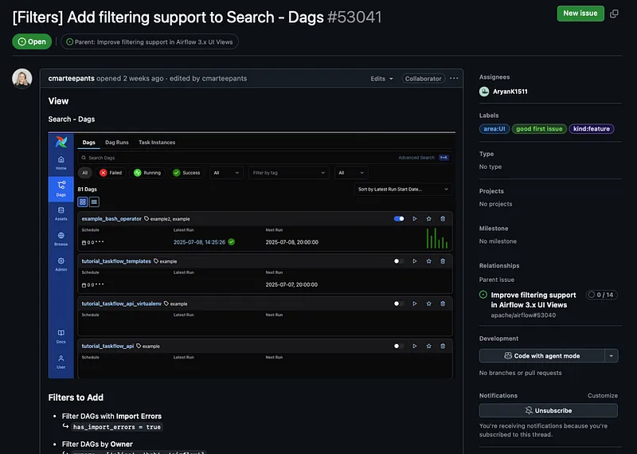Star the tutorial_taskflow_templates dag

click(428, 261)
